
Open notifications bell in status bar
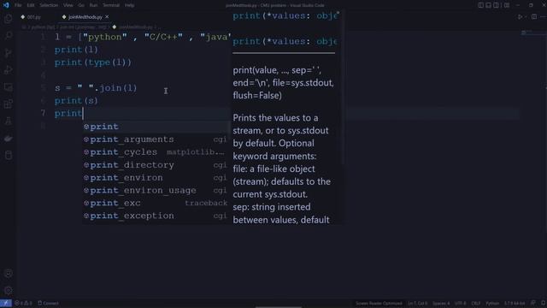(x=544, y=303)
